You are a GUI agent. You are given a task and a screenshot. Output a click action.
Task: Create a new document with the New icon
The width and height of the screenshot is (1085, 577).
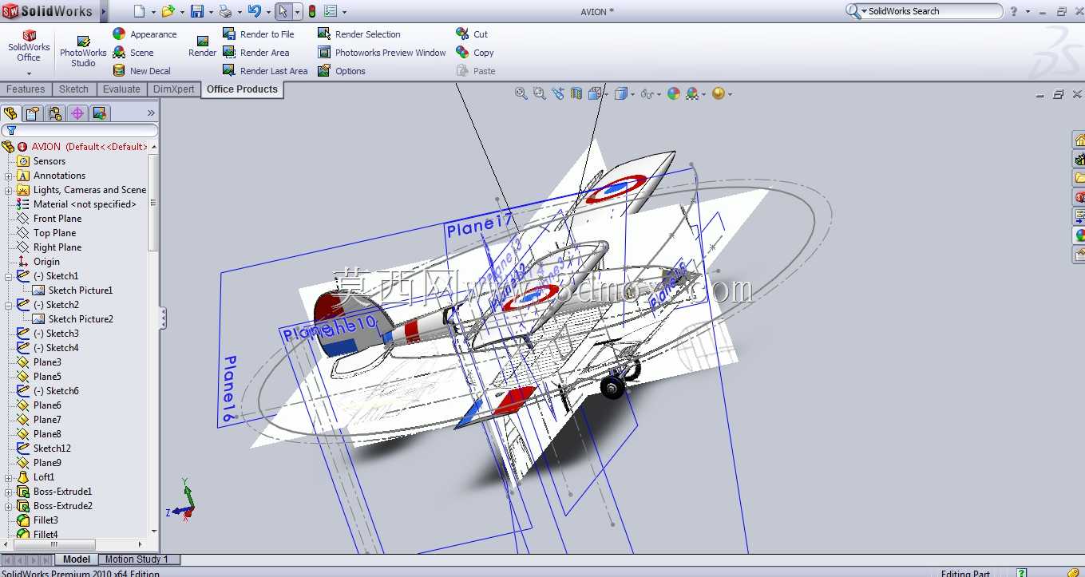coord(140,11)
